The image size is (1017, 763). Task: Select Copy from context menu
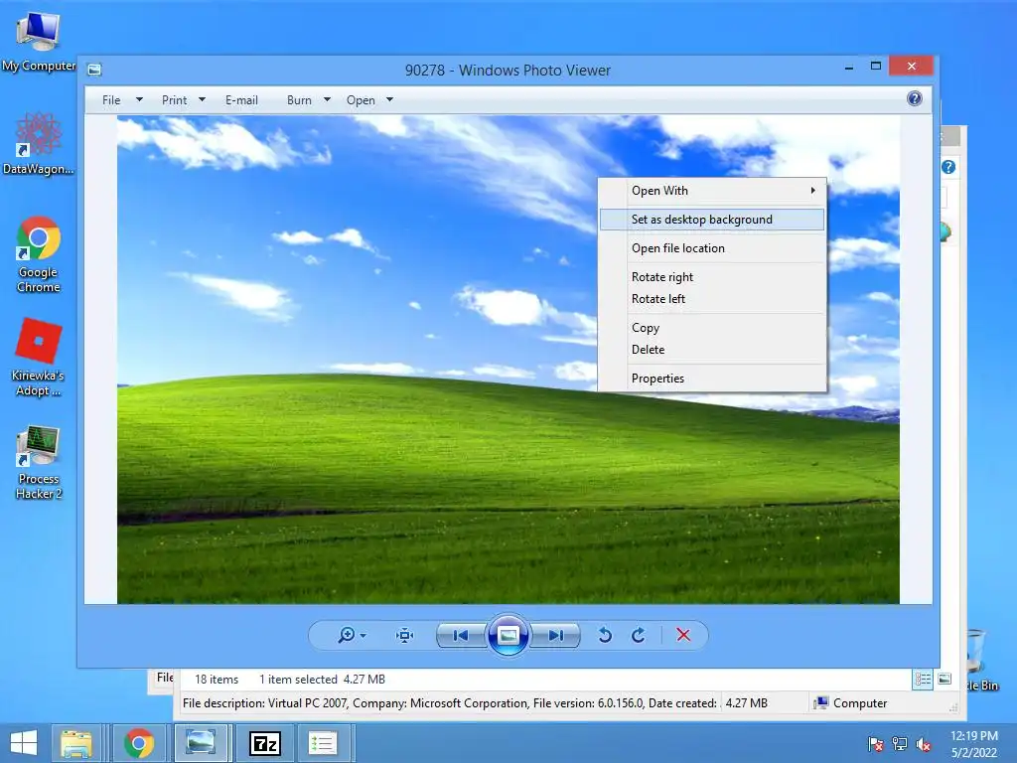pyautogui.click(x=712, y=328)
